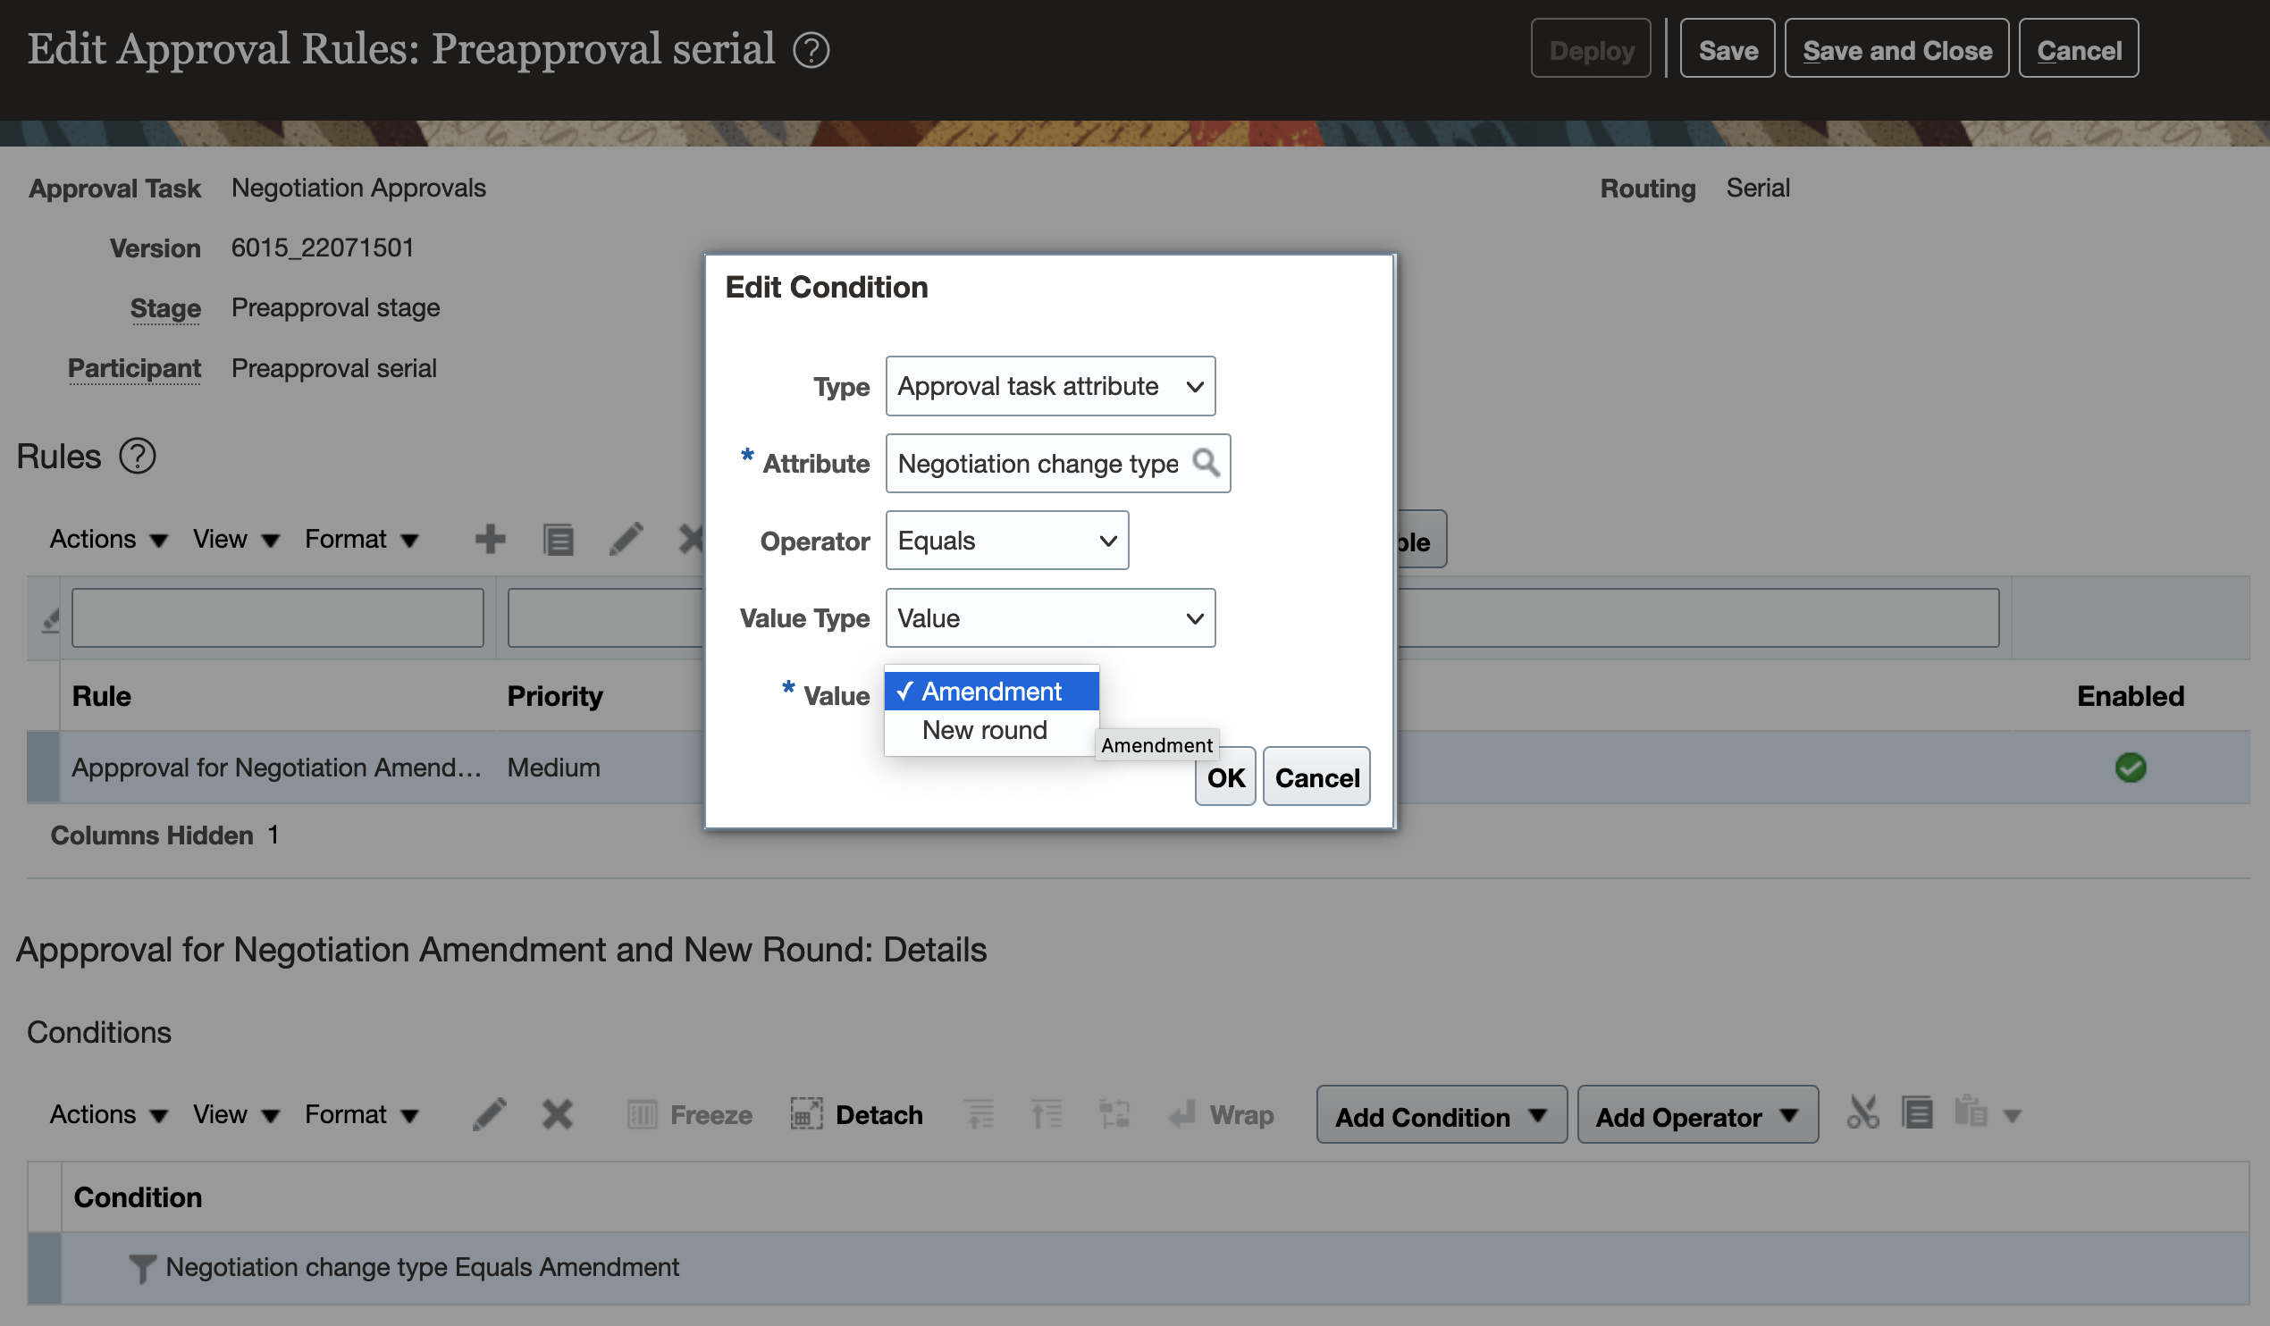Viewport: 2270px width, 1326px height.
Task: Click the Rules section help icon
Action: pyautogui.click(x=138, y=456)
